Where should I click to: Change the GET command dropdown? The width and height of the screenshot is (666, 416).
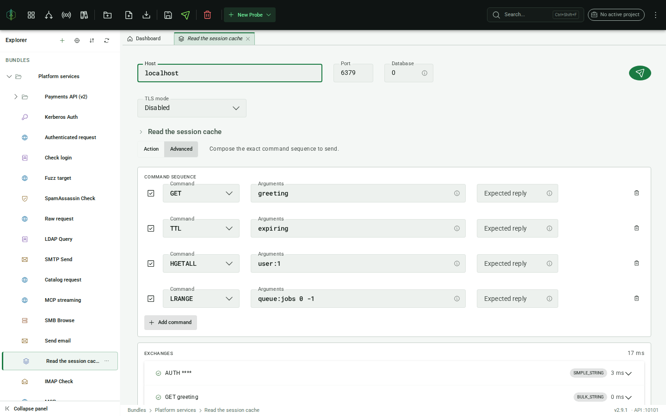coord(201,193)
